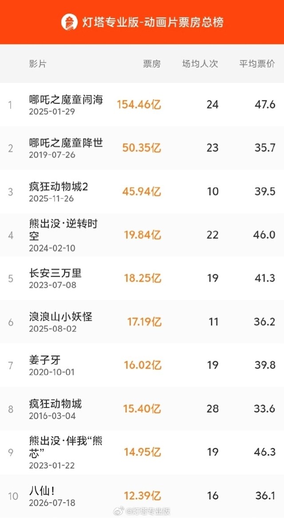Select the 长安三万里 entry
This screenshot has width=284, height=518.
click(142, 278)
